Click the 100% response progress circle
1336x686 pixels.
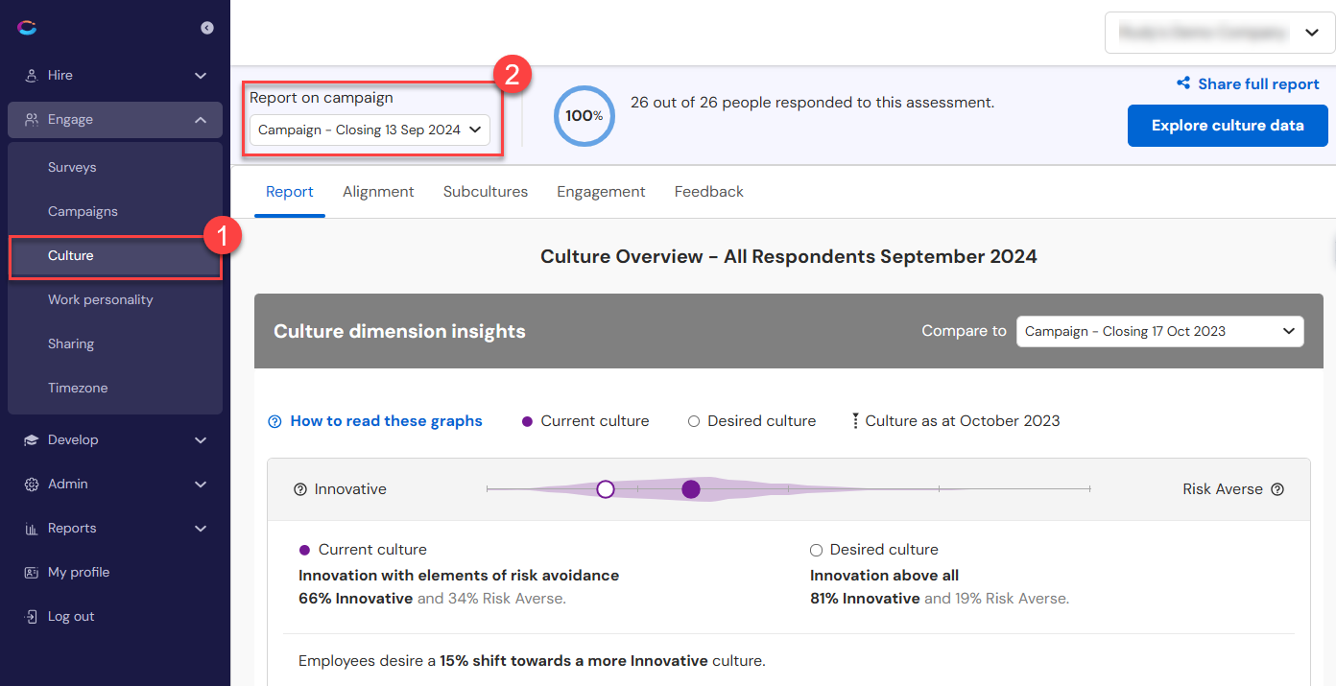tap(584, 116)
